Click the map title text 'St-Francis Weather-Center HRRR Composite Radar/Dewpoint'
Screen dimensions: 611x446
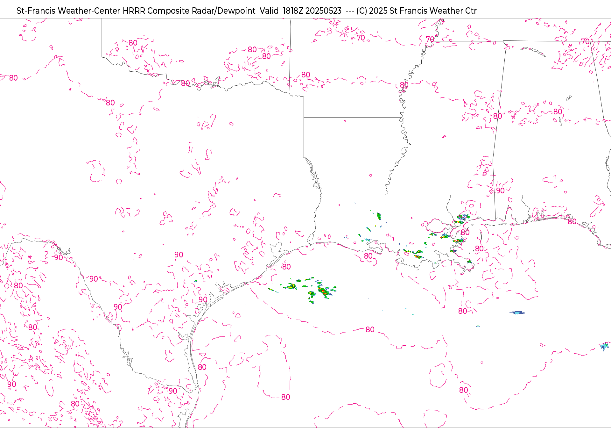pyautogui.click(x=136, y=11)
